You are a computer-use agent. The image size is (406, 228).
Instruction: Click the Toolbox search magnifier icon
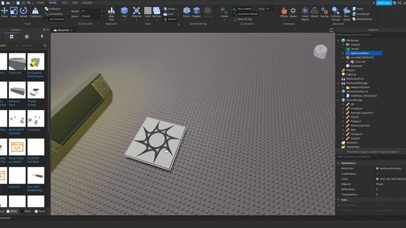[x=45, y=46]
